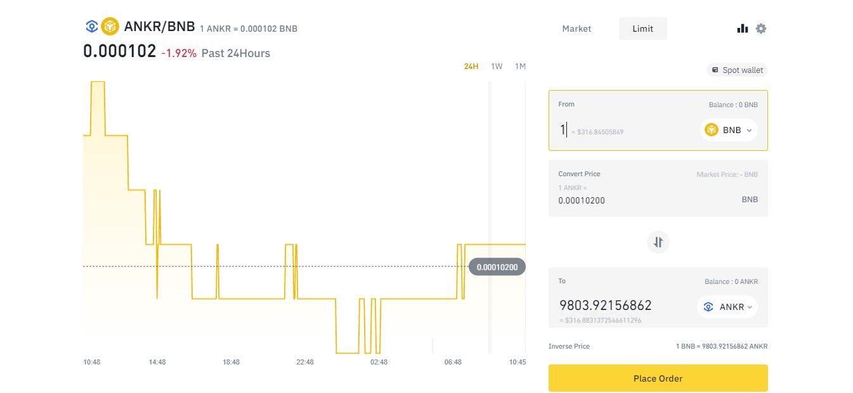Expand the ANKR currency dropdown
853x393 pixels.
tap(727, 307)
